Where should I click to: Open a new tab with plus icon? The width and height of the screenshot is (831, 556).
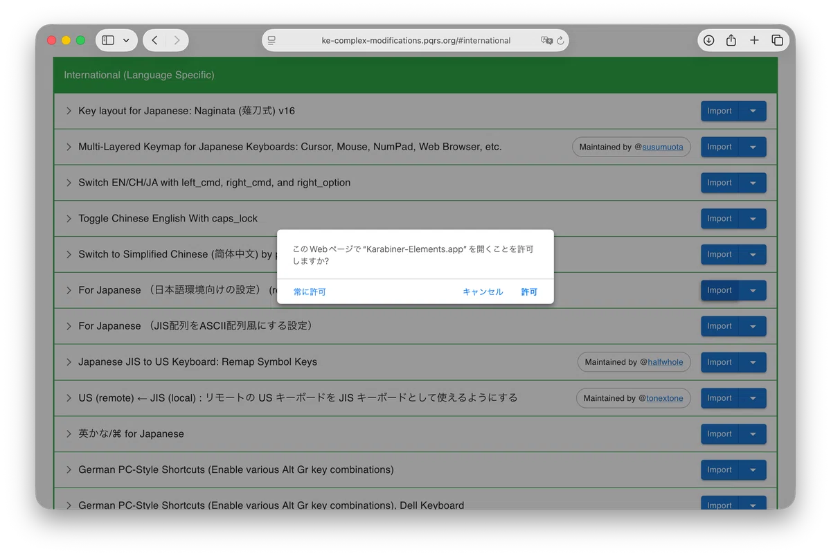click(754, 40)
